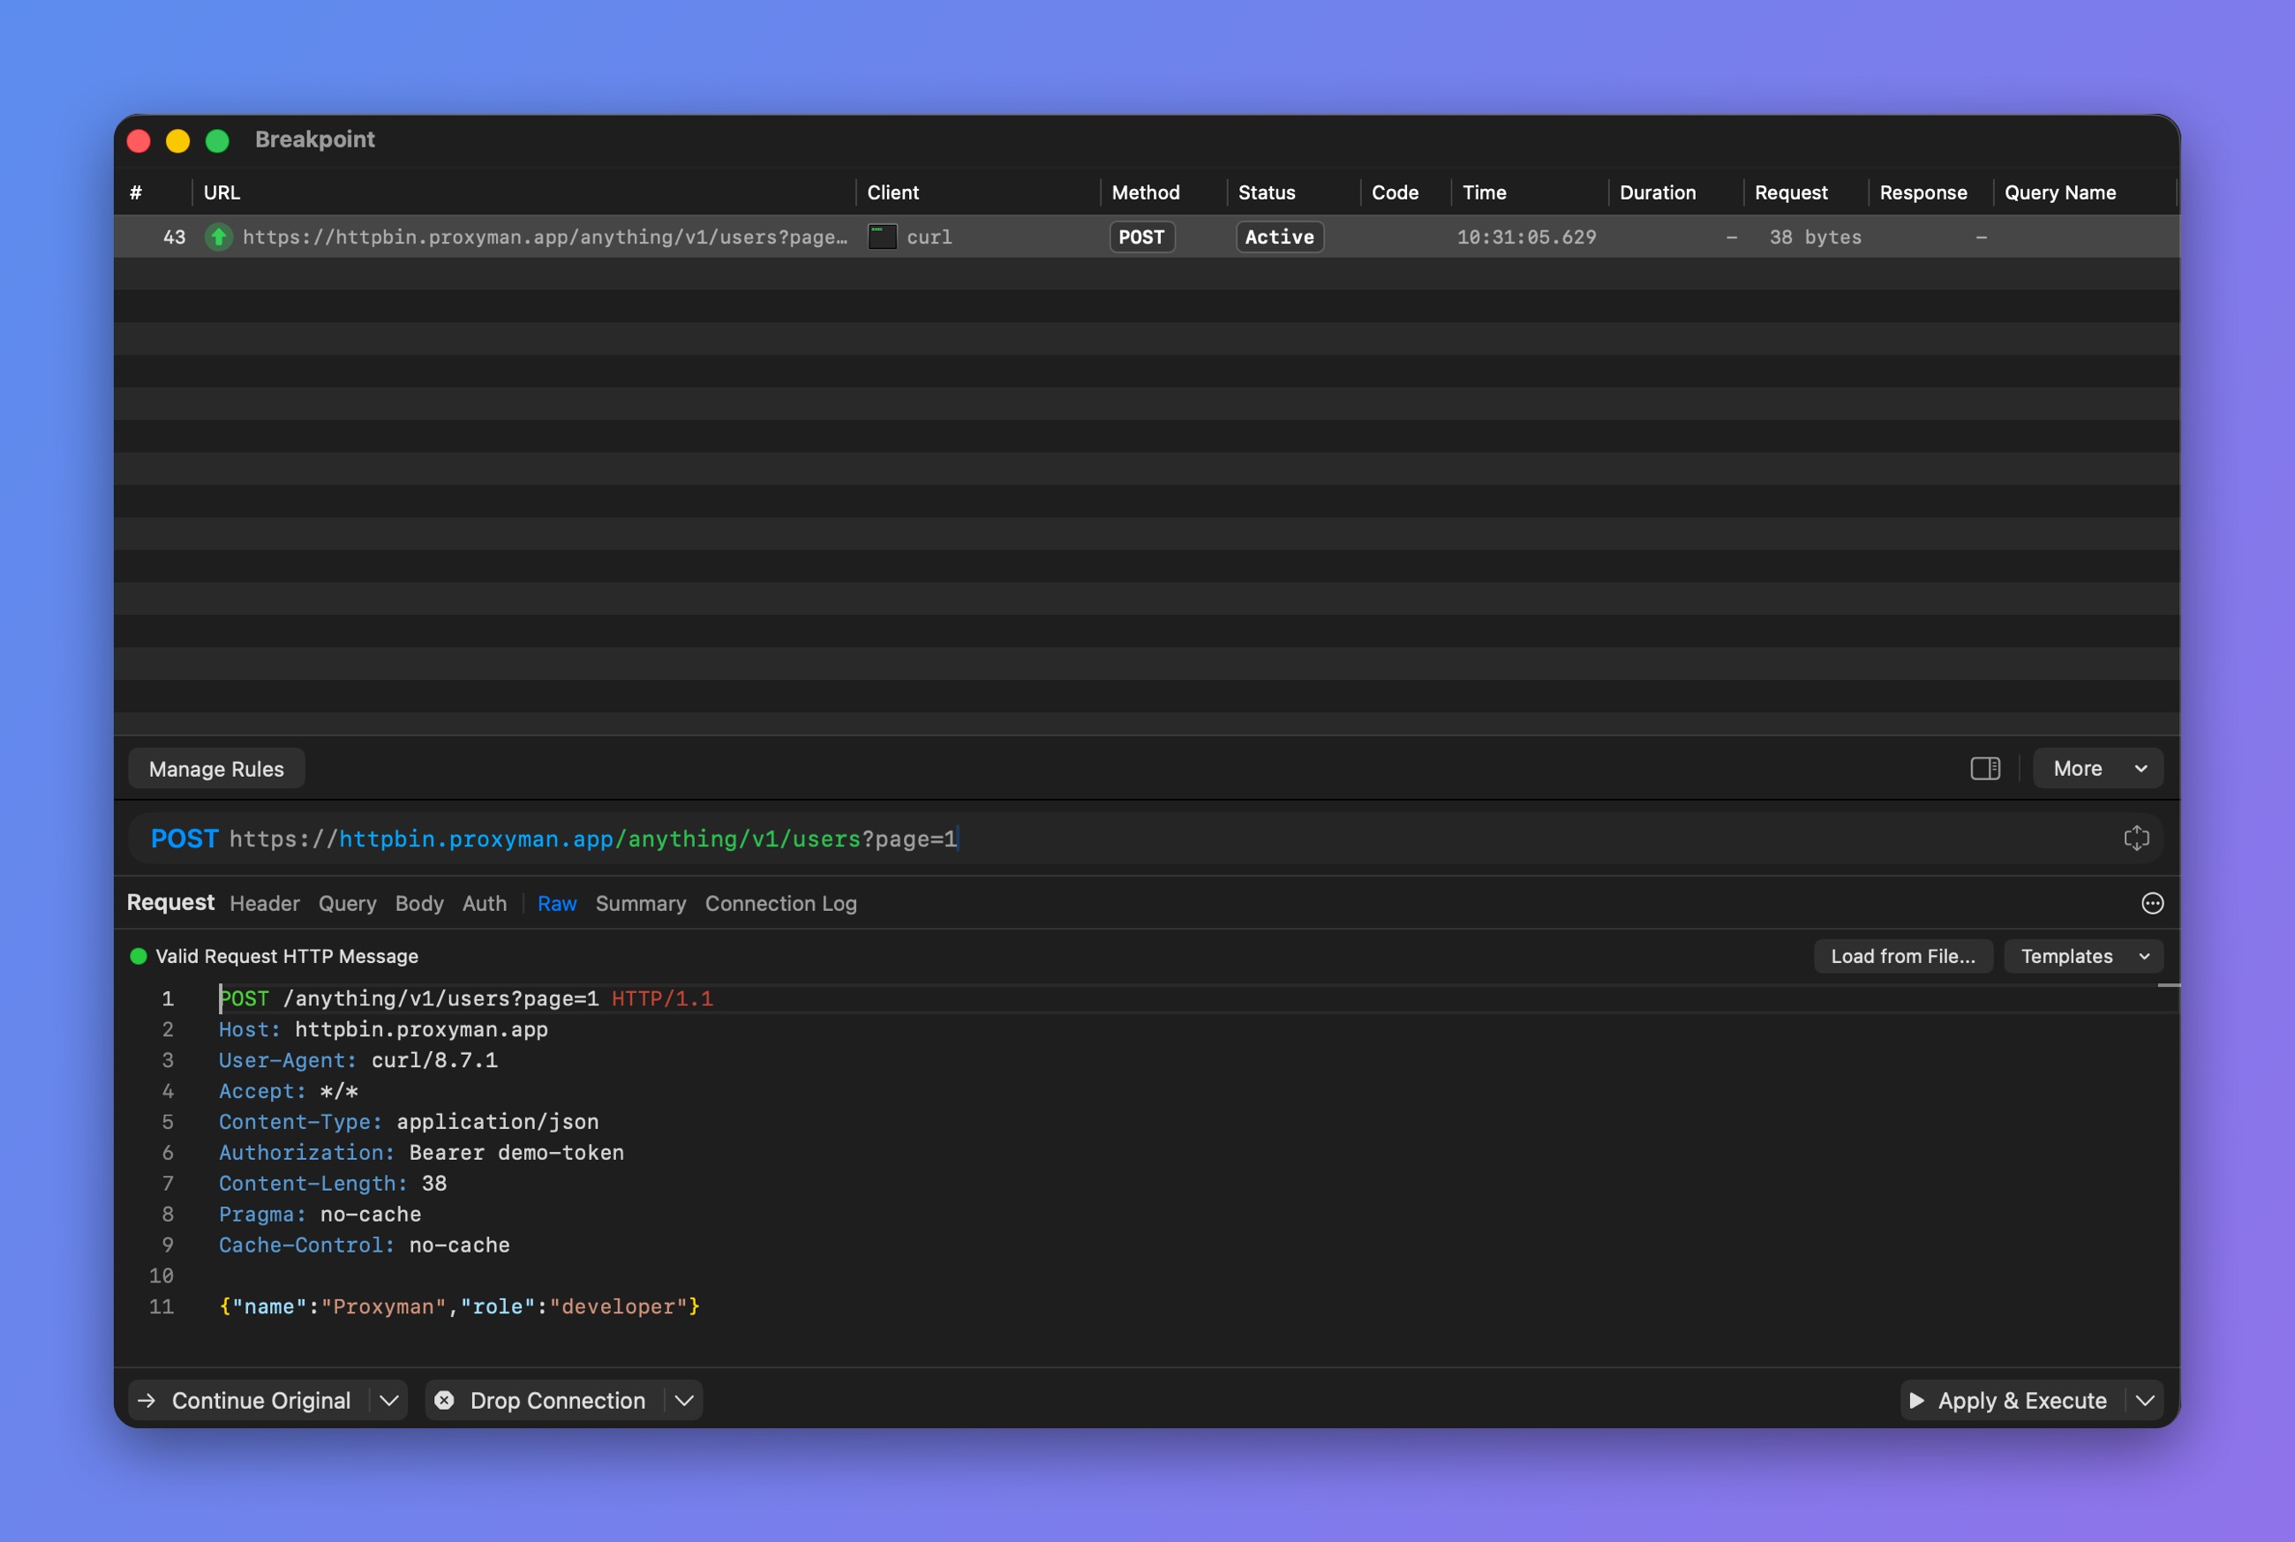Click the Content-Length header line

pos(333,1183)
